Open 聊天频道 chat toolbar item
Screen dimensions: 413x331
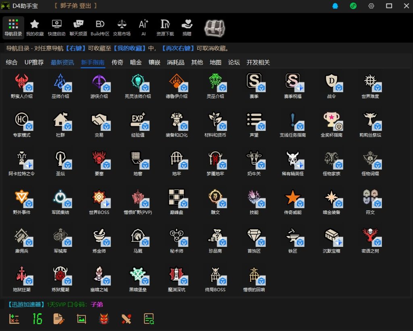point(78,27)
